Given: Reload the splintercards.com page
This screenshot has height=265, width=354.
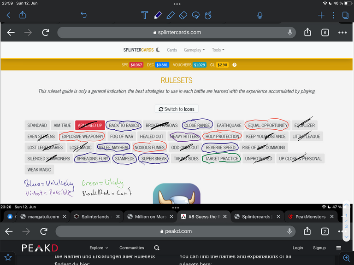Looking at the screenshot, I should point(46,33).
